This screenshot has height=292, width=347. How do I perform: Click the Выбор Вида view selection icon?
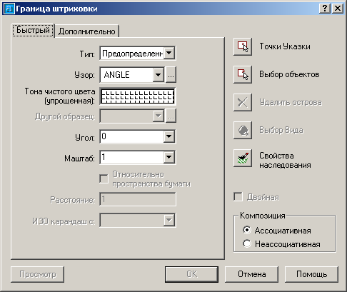click(x=243, y=131)
